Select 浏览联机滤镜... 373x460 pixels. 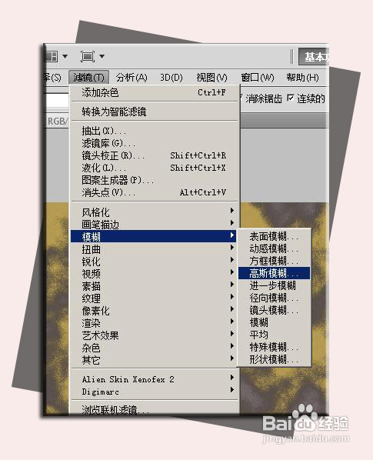(155, 409)
